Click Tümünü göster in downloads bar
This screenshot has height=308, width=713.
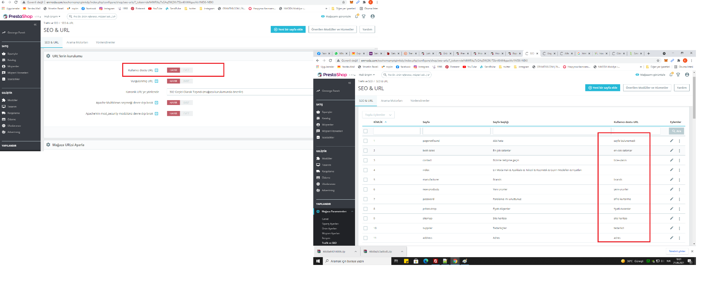click(677, 251)
